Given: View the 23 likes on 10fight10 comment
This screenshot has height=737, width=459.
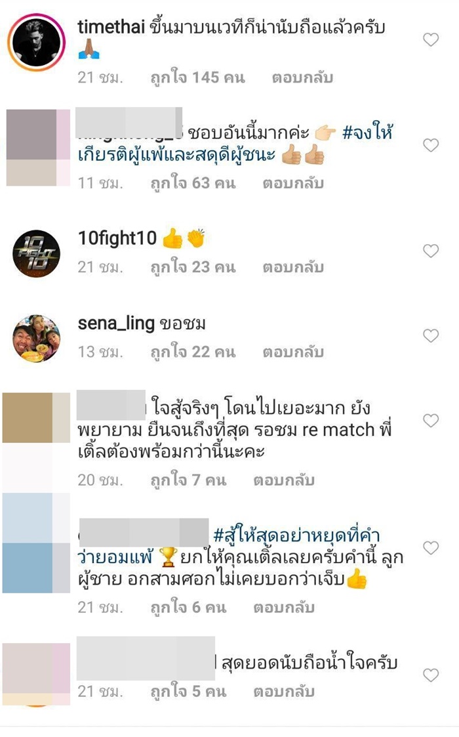Looking at the screenshot, I should (193, 268).
